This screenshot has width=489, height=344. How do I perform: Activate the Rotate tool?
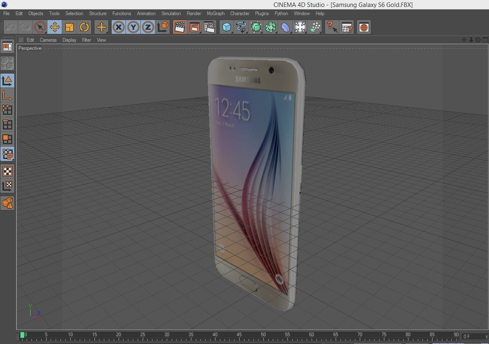point(84,27)
